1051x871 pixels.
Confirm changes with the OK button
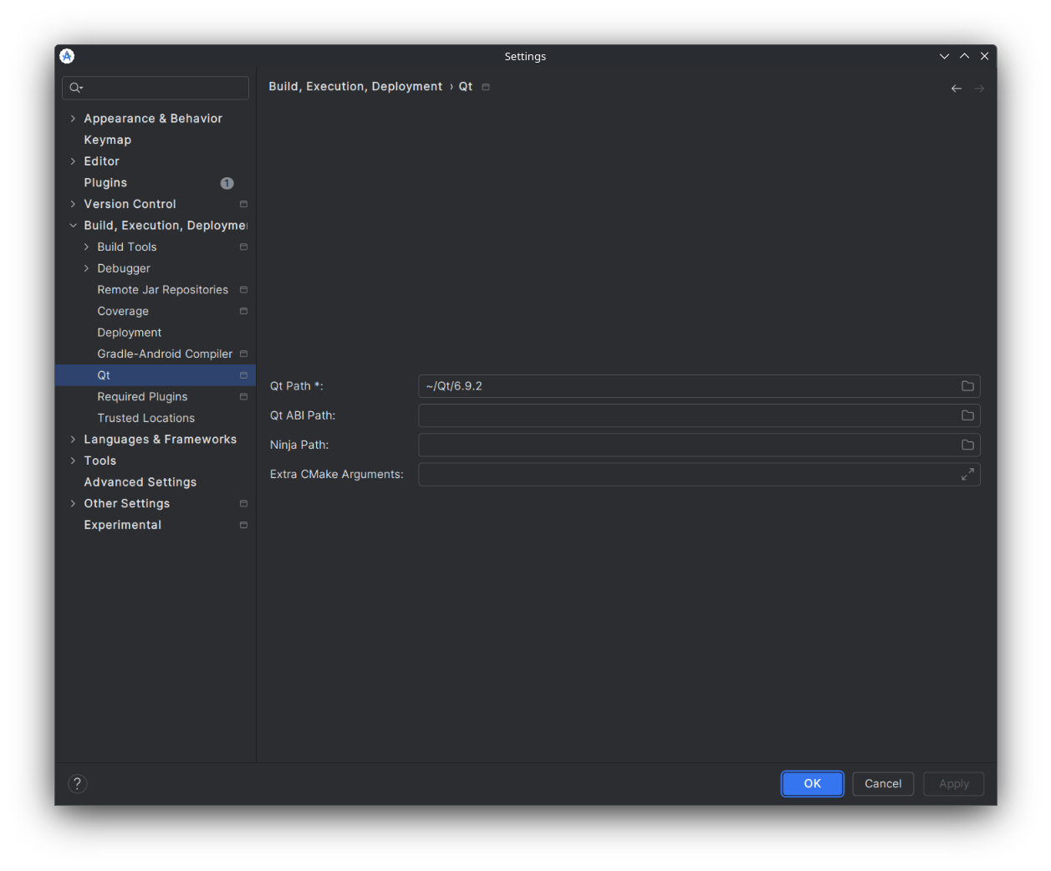tap(812, 783)
